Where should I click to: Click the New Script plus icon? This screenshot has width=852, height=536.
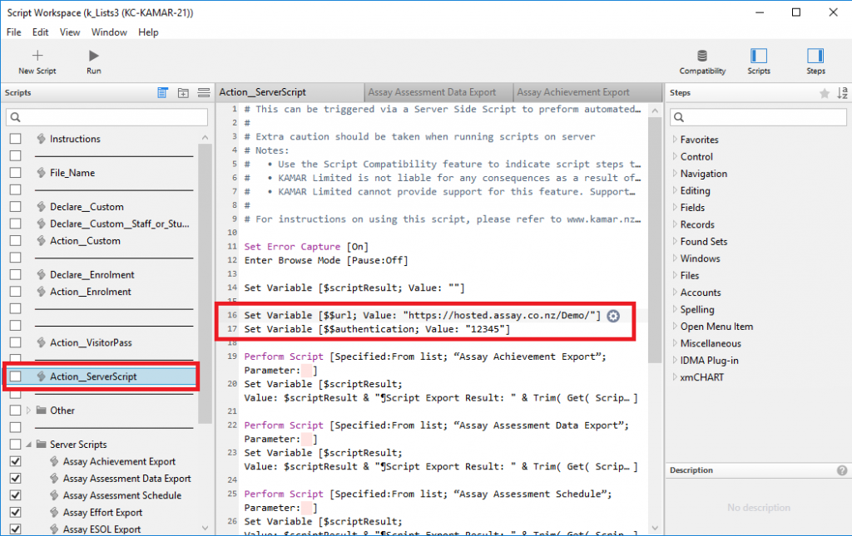tap(37, 56)
